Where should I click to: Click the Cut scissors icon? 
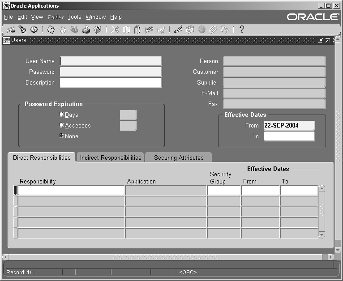point(115,29)
